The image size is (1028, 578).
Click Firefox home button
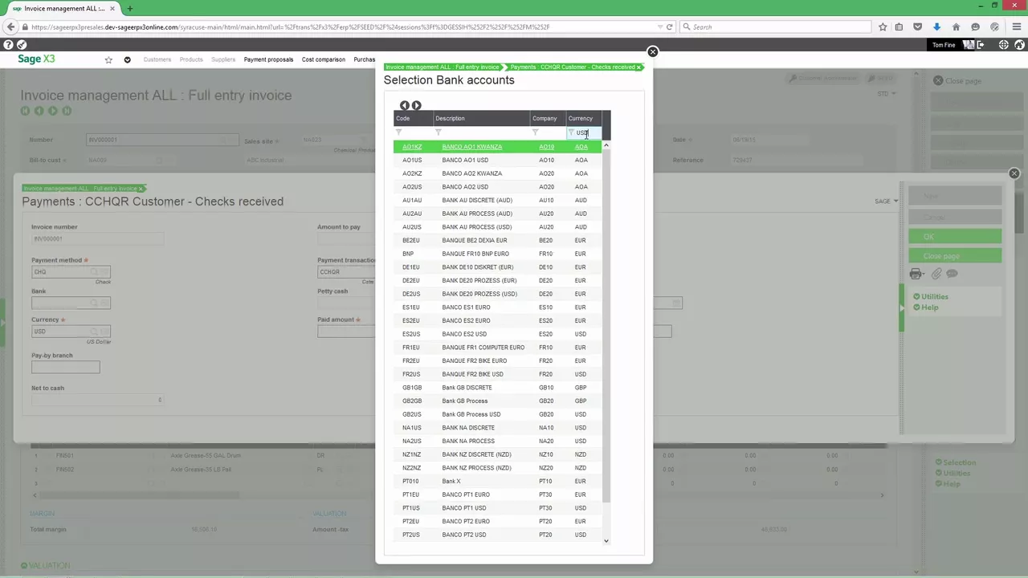tap(956, 26)
